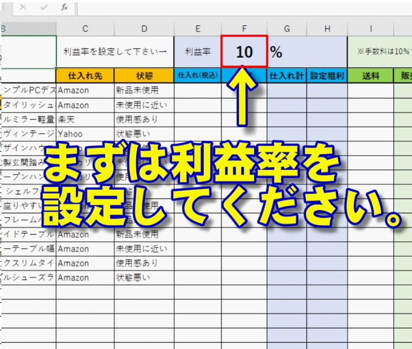Viewport: 412px width, 349px height.
Task: Select Amazon cell in the イドテーブル row
Action: coord(85,235)
